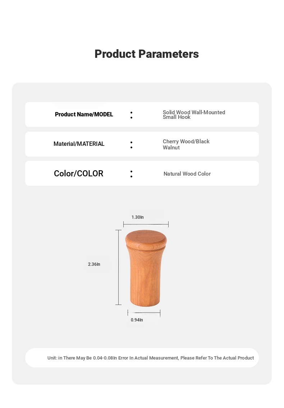Click the round top cap of the hook
This screenshot has width=284, height=408.
tap(146, 238)
